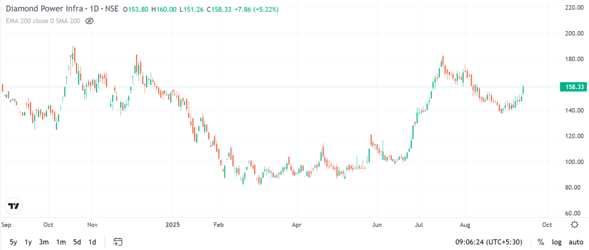The image size is (589, 250).
Task: Click the EMA 200 close 0 SMA 200 legend
Action: [x=43, y=21]
